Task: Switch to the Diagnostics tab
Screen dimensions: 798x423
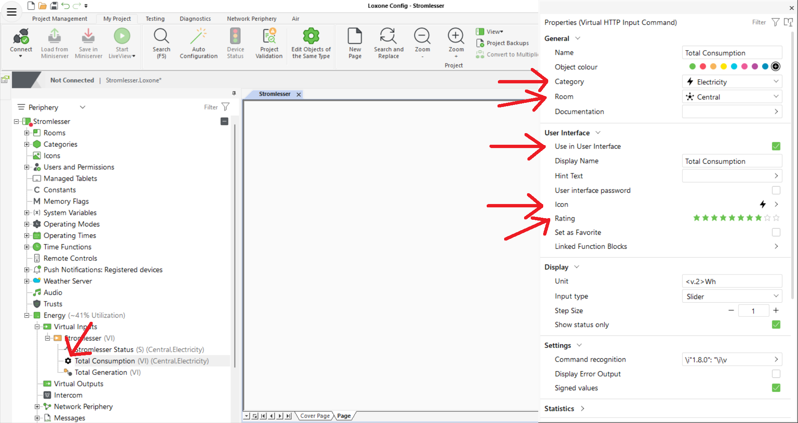Action: (195, 19)
